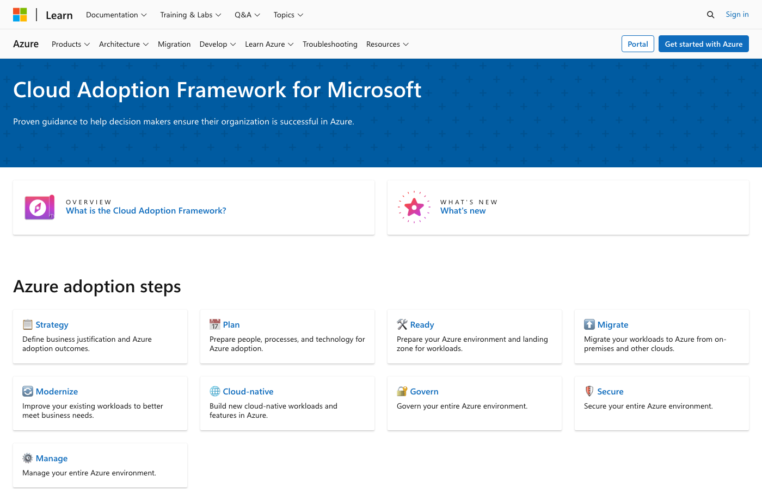
Task: Click the What's new star icon
Action: pos(414,207)
